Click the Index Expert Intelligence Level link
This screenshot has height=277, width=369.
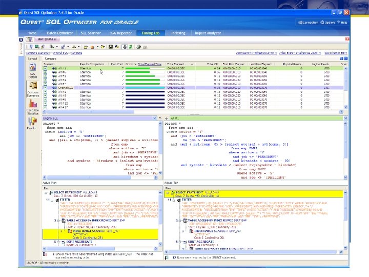point(300,53)
